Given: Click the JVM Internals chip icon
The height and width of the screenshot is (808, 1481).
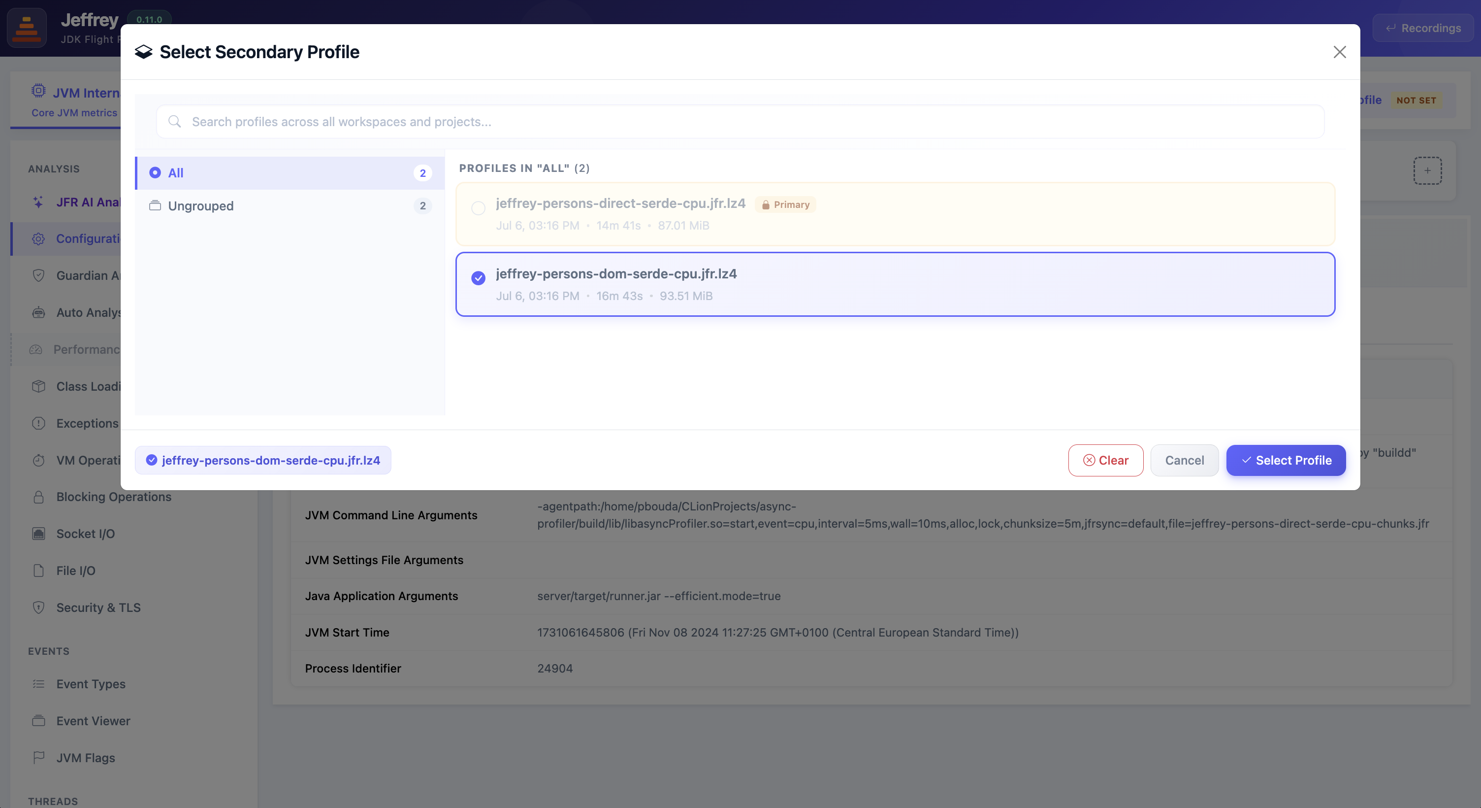Looking at the screenshot, I should pyautogui.click(x=38, y=90).
